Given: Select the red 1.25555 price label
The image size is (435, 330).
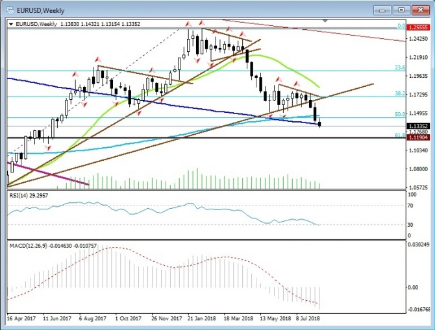Looking at the screenshot, I should [419, 27].
